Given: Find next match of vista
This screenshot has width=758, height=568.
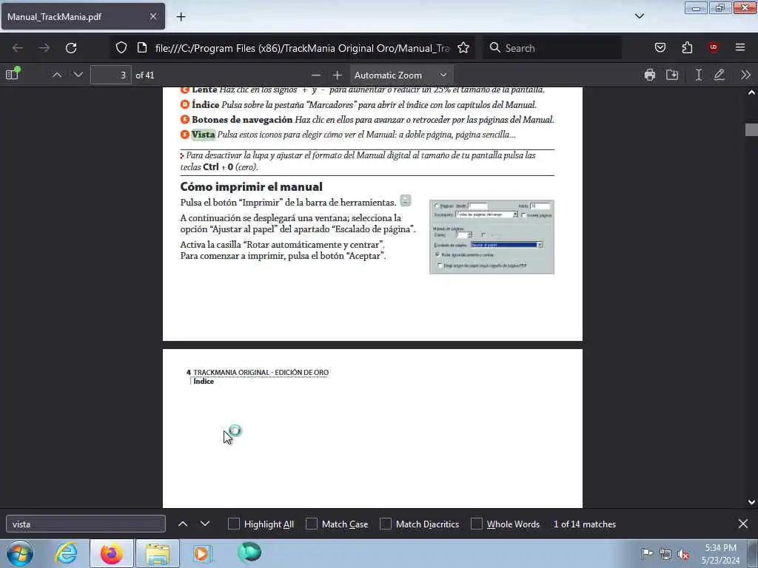Looking at the screenshot, I should tap(205, 524).
